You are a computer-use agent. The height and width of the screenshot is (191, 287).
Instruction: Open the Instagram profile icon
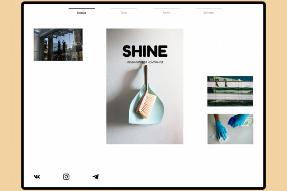click(66, 177)
